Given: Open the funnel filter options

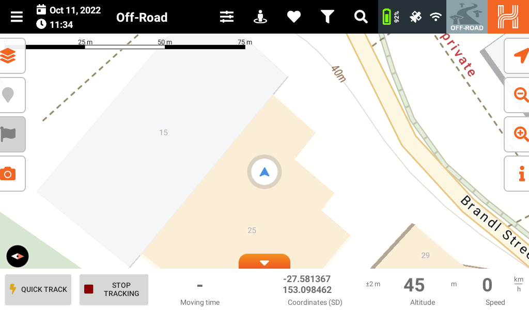Looking at the screenshot, I should [327, 17].
